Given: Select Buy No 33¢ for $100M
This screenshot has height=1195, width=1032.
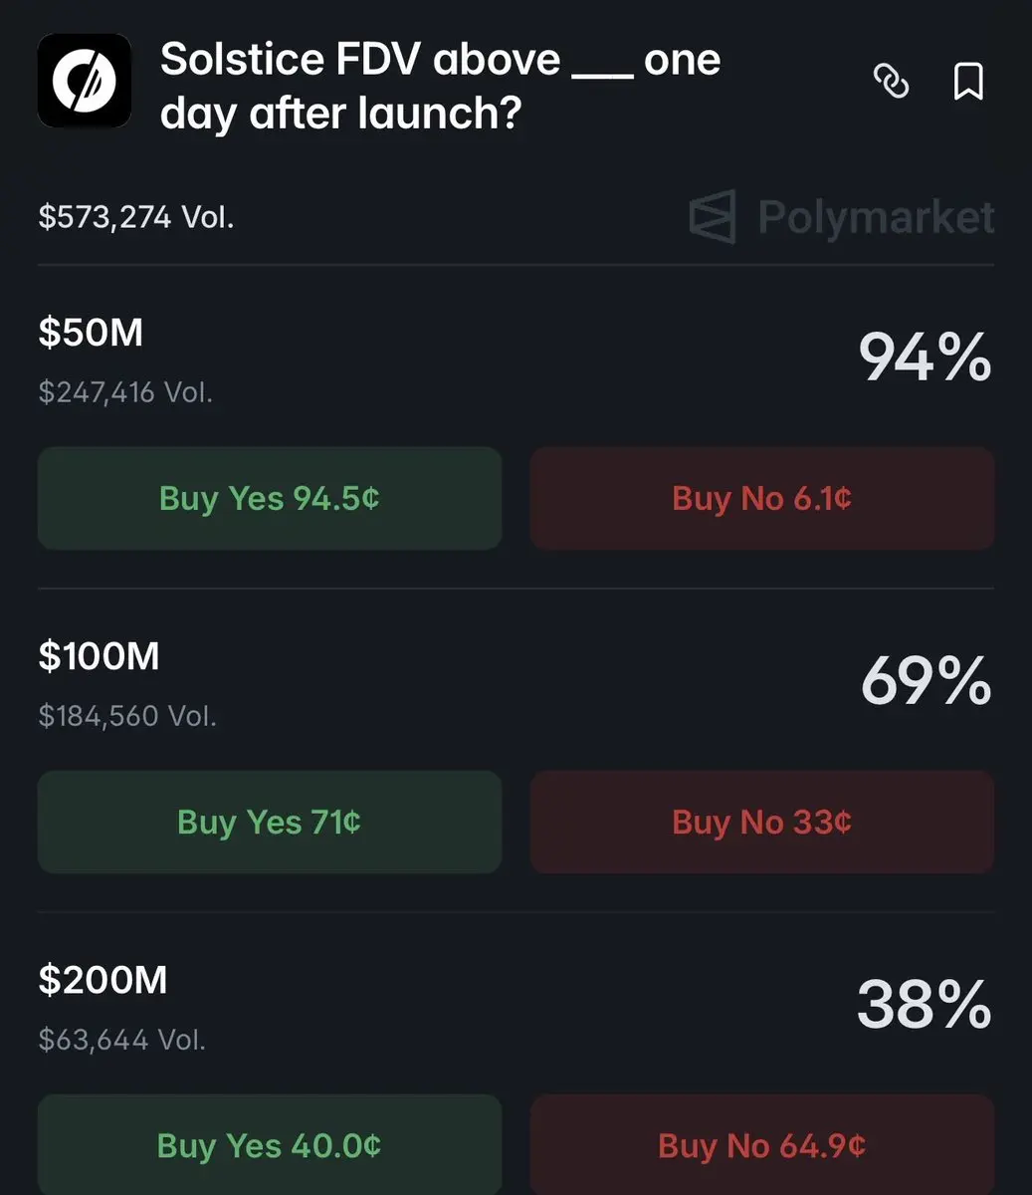Looking at the screenshot, I should coord(761,822).
